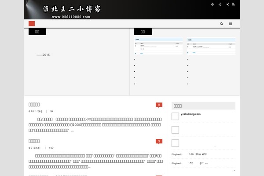Click the user/register icon in header
This screenshot has height=176, width=264.
tap(213, 4)
